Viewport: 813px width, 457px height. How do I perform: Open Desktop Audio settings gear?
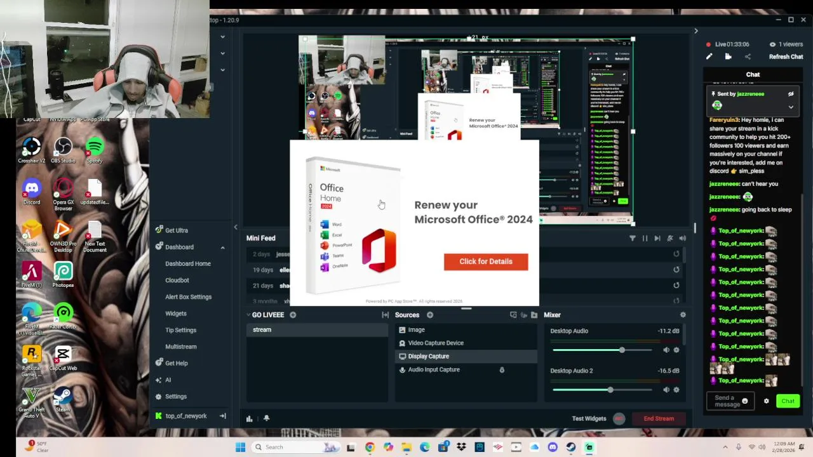[676, 350]
